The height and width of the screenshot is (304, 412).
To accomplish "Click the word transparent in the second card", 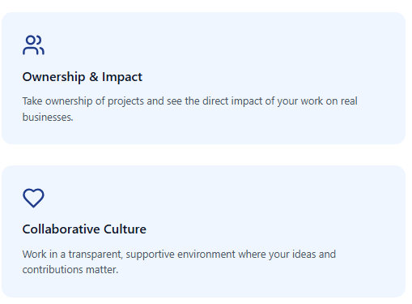I will point(96,255).
